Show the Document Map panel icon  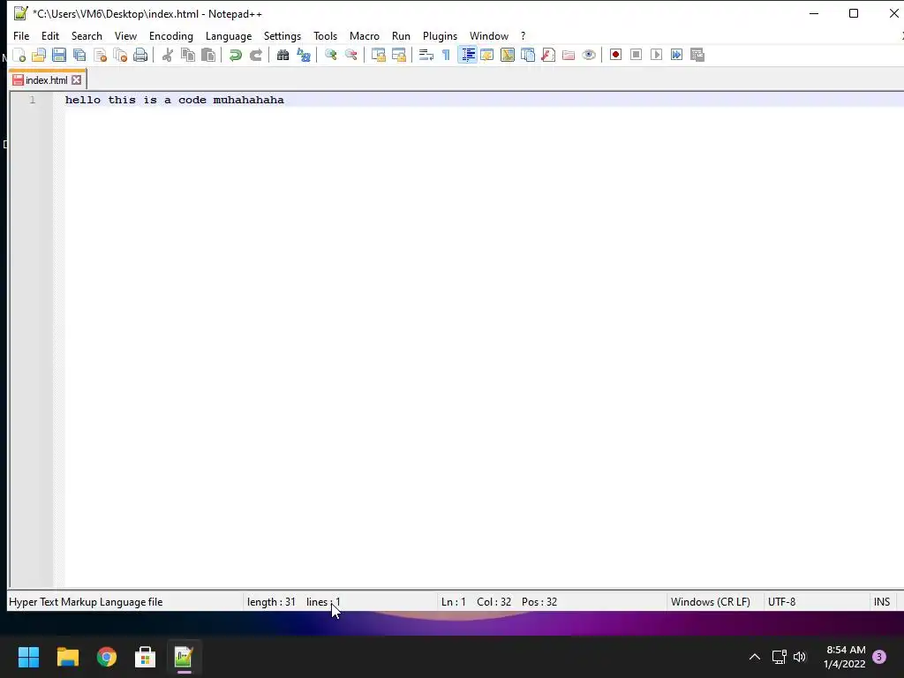click(x=508, y=55)
